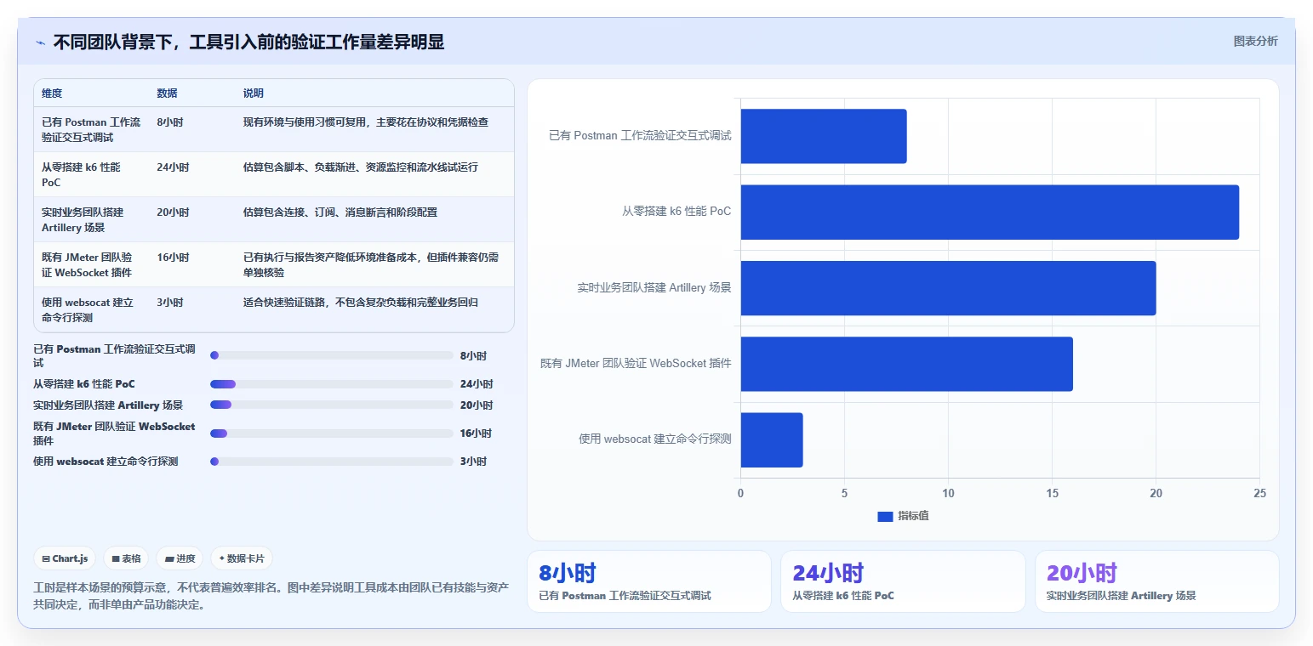Click the 维度 column header
Image resolution: width=1313 pixels, height=646 pixels.
pos(52,93)
